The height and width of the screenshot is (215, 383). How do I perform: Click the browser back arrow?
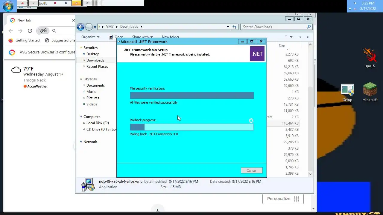(11, 31)
